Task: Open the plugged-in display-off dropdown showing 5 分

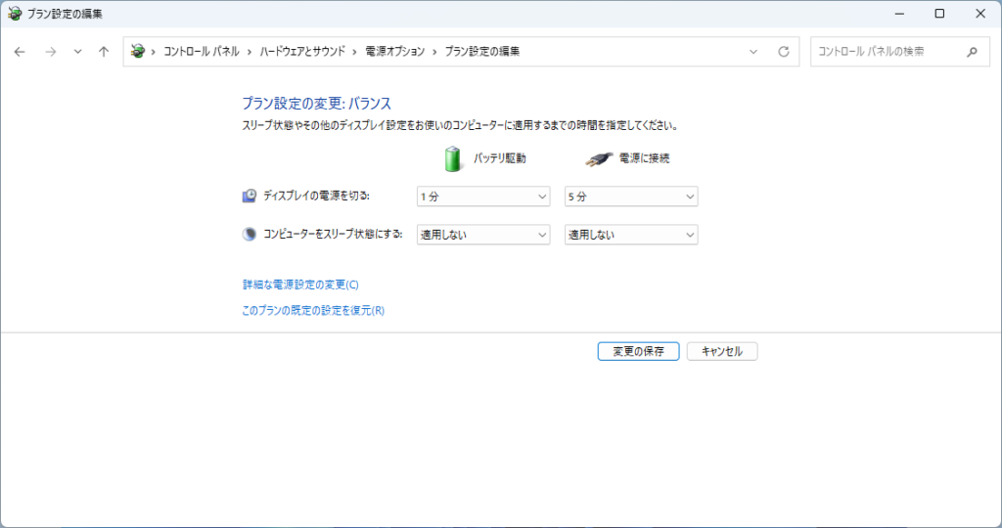Action: [x=631, y=197]
